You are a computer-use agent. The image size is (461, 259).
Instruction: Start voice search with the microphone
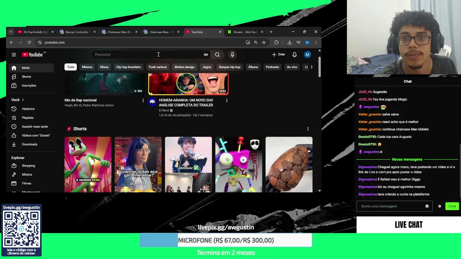pos(232,55)
